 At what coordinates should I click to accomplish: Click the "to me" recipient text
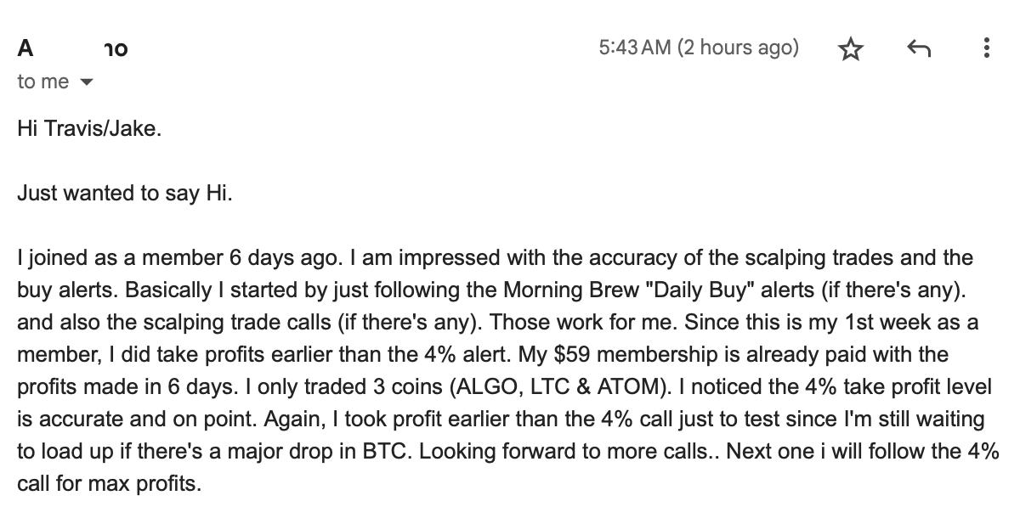(43, 82)
